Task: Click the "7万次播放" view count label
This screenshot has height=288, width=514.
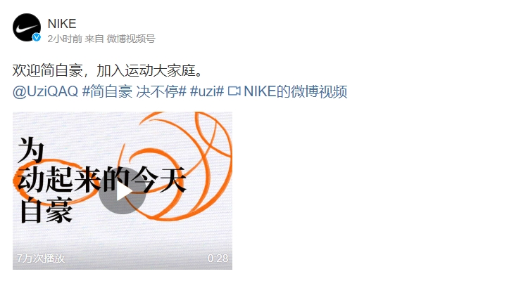Action: [x=41, y=258]
